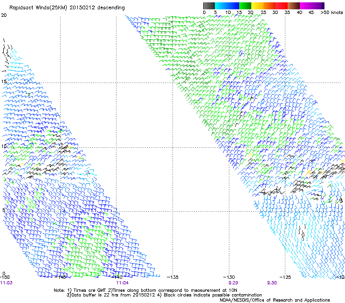
Task: Click the cyan-blue 5-15 knots color segment
Action: (227, 6)
